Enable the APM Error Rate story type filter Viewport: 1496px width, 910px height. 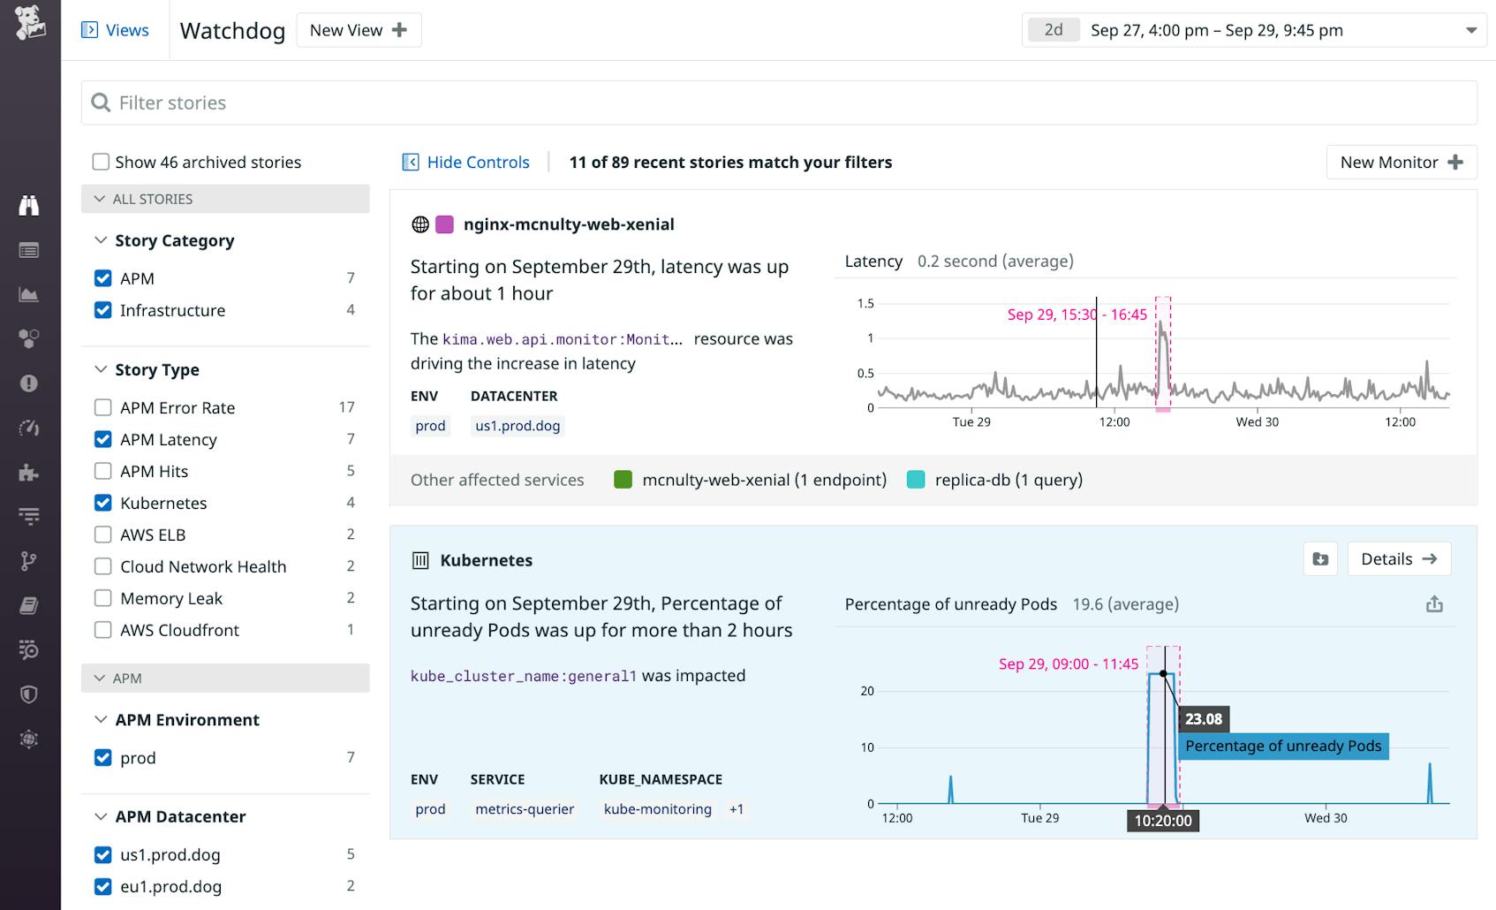(102, 407)
